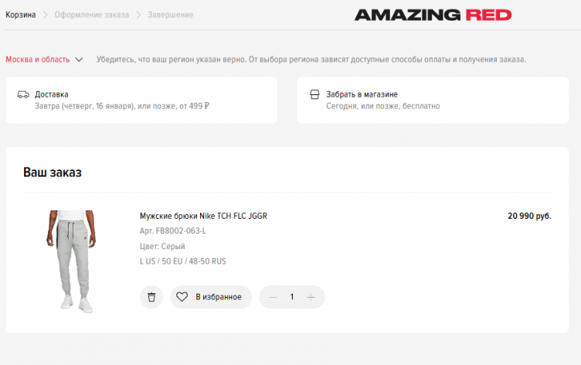Click the heart icon in В избранное

point(182,297)
